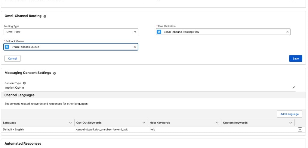Open Opt-Out Keywords column chevron menu

[144, 123]
